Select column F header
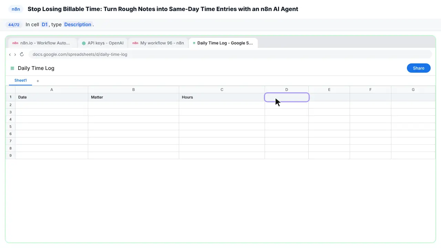 [x=370, y=90]
